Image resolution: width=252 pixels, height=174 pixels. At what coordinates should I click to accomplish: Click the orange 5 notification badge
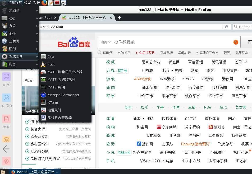coord(236,42)
